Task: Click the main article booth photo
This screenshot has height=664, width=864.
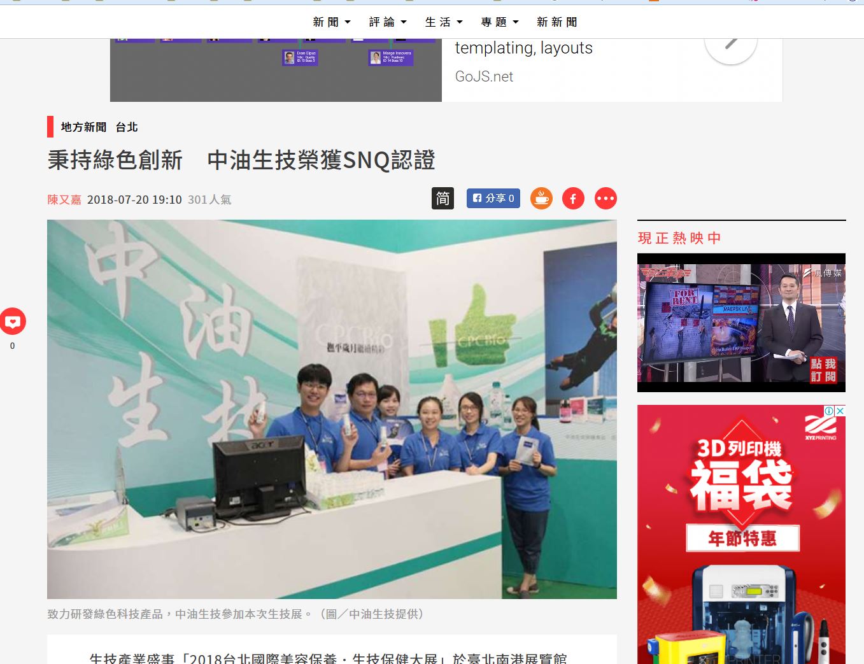Action: (332, 409)
